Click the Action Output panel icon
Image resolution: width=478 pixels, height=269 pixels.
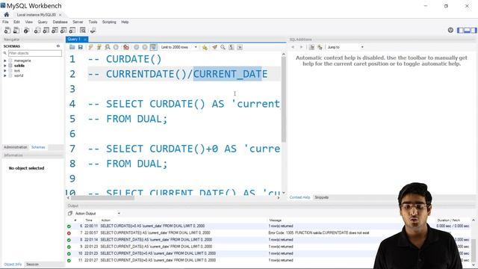pos(69,213)
